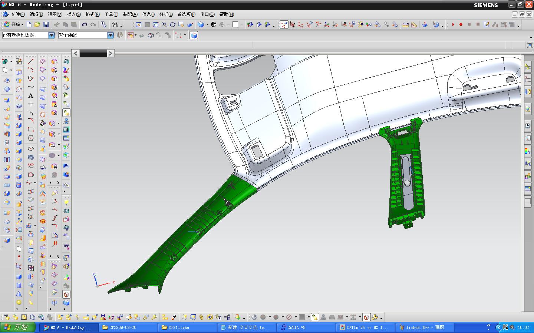The width and height of the screenshot is (534, 333).
Task: Click the binoculars find icon
Action: (x=115, y=24)
